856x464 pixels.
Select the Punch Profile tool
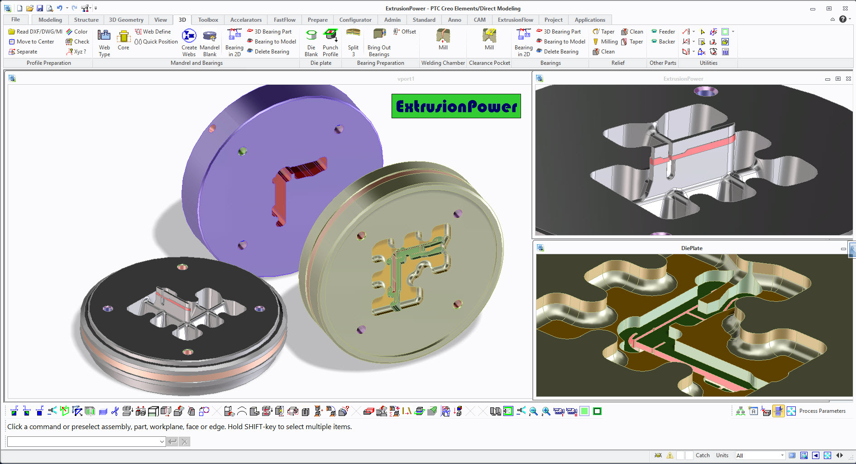330,43
